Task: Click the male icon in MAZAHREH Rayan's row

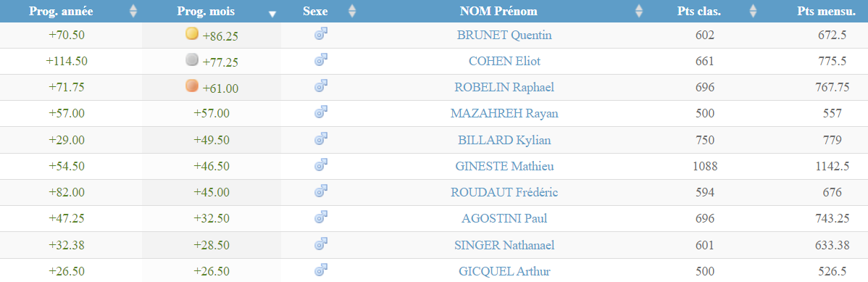Action: point(321,112)
